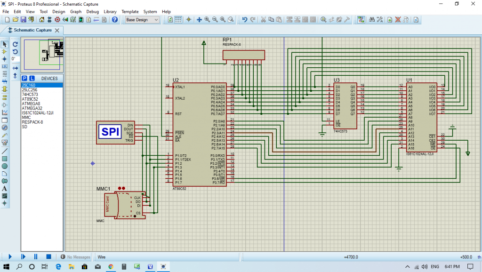482x272 pixels.
Task: Click the Library L button
Action: [x=32, y=78]
